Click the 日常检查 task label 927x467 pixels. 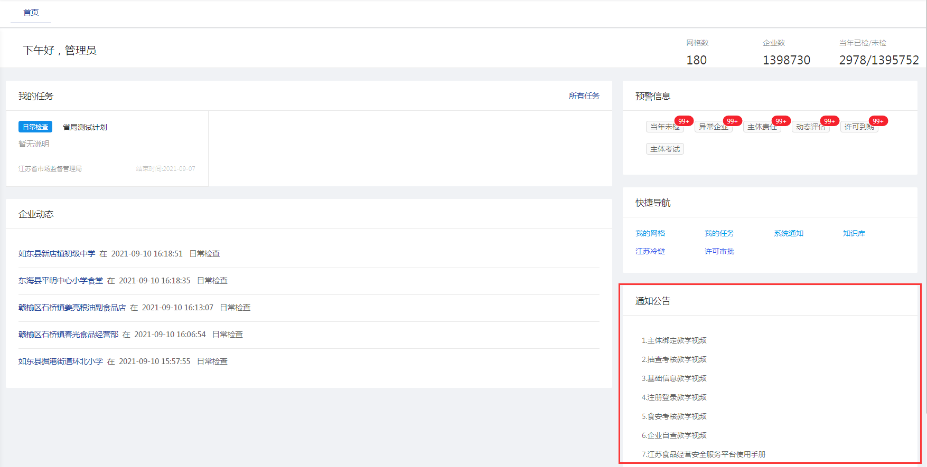coord(35,127)
